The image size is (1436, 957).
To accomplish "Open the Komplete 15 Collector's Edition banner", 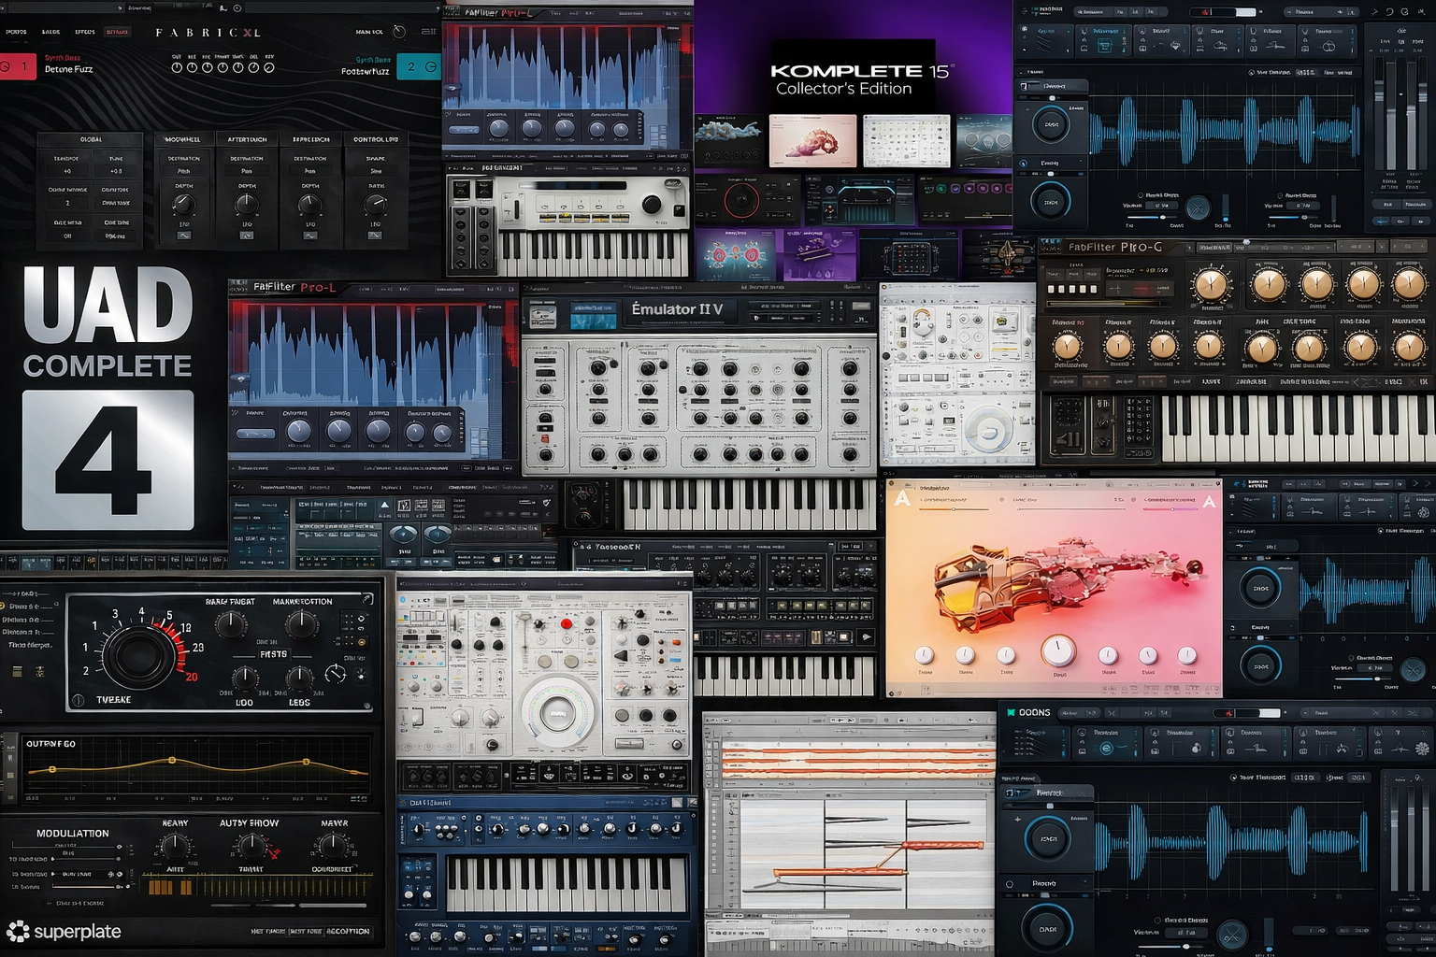I will pos(853,56).
